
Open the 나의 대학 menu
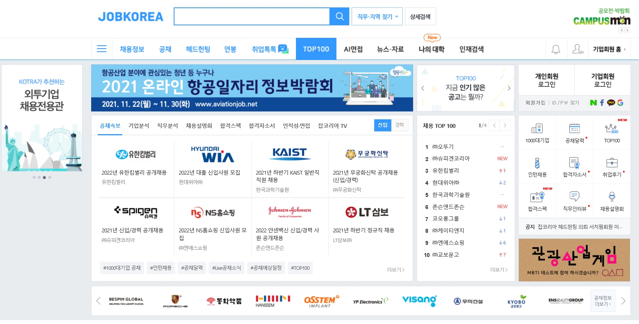[431, 49]
